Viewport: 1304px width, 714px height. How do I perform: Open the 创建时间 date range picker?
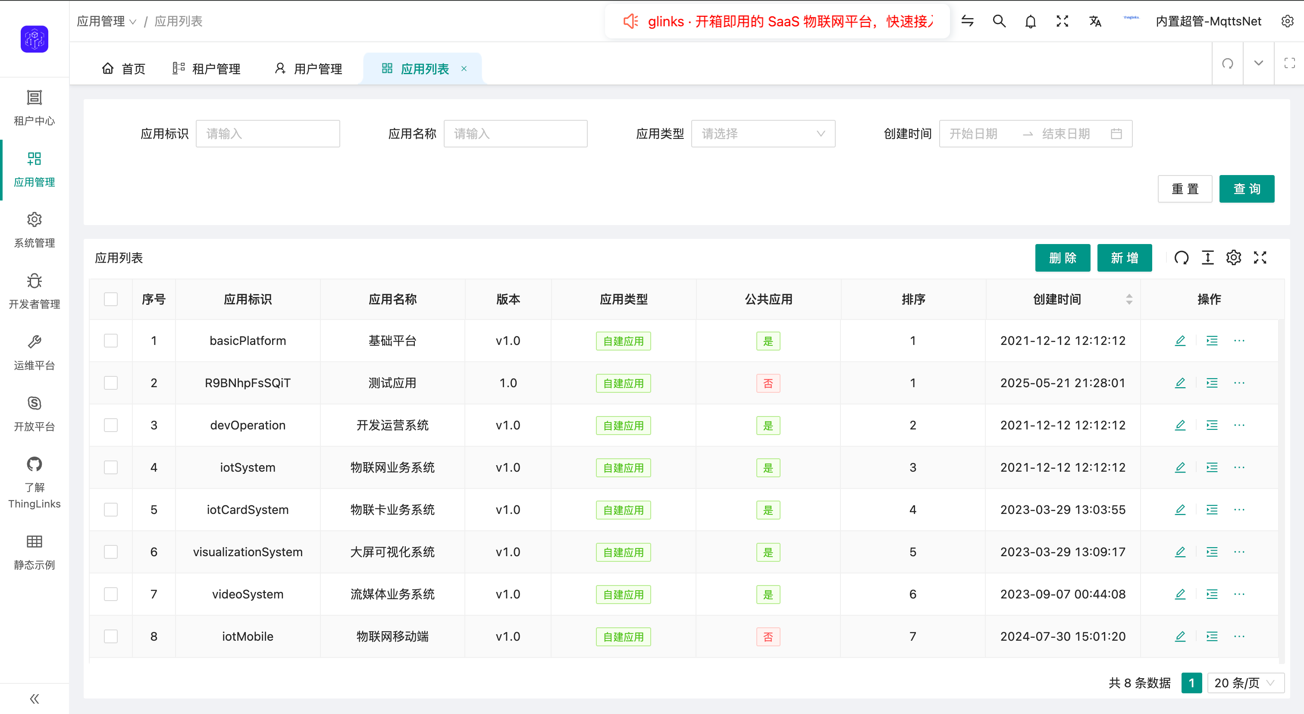coord(1035,134)
